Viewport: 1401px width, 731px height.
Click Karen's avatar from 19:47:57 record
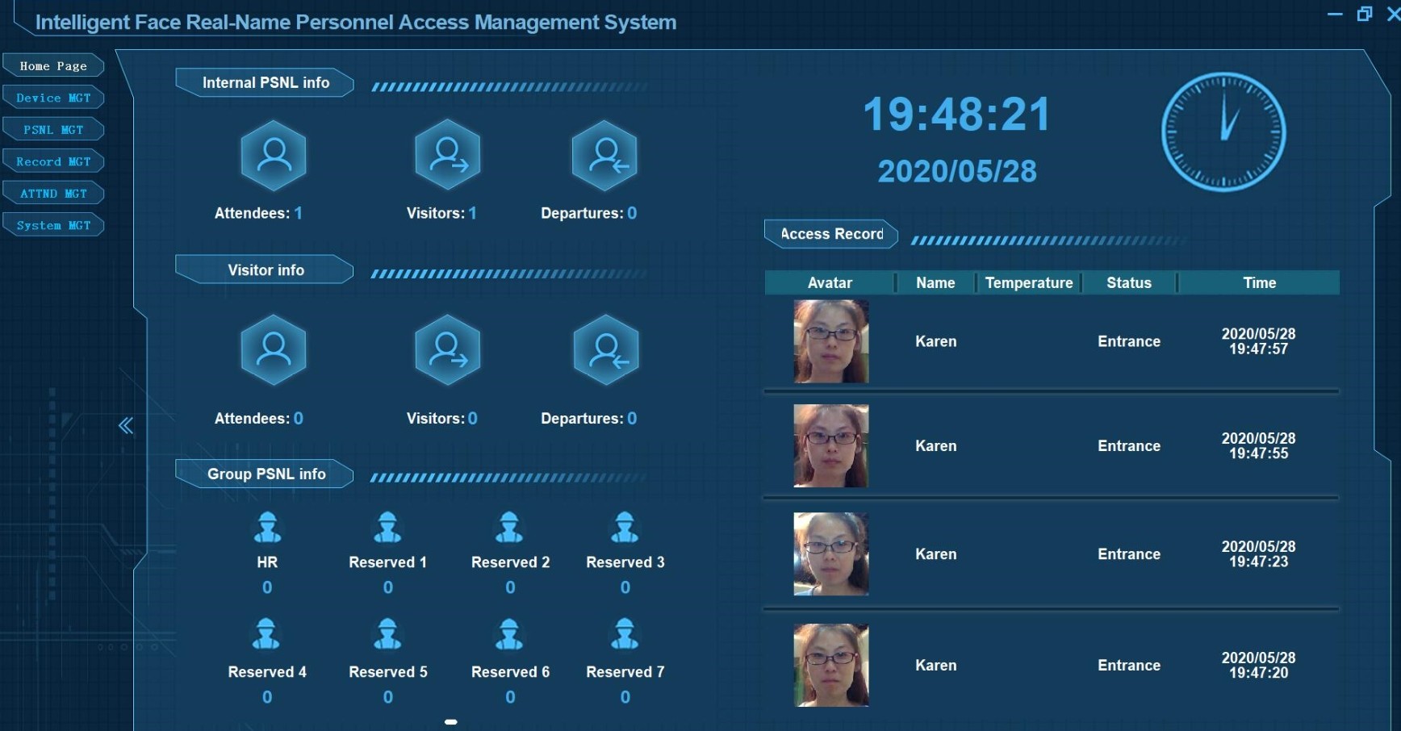coord(830,341)
